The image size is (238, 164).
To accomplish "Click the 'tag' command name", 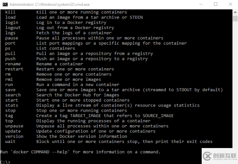I will point(9,116).
